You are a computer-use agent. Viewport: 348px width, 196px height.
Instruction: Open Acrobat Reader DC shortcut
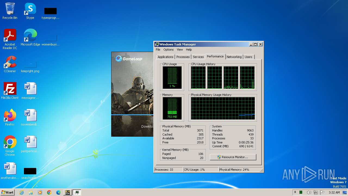(10, 39)
